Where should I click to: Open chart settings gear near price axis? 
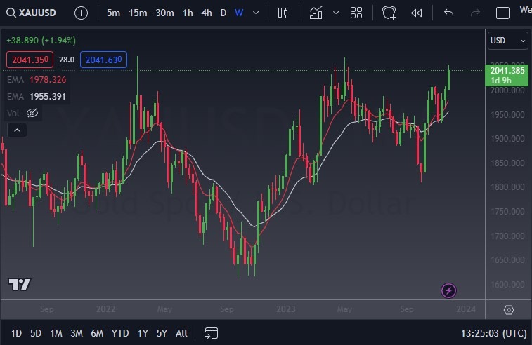509,310
